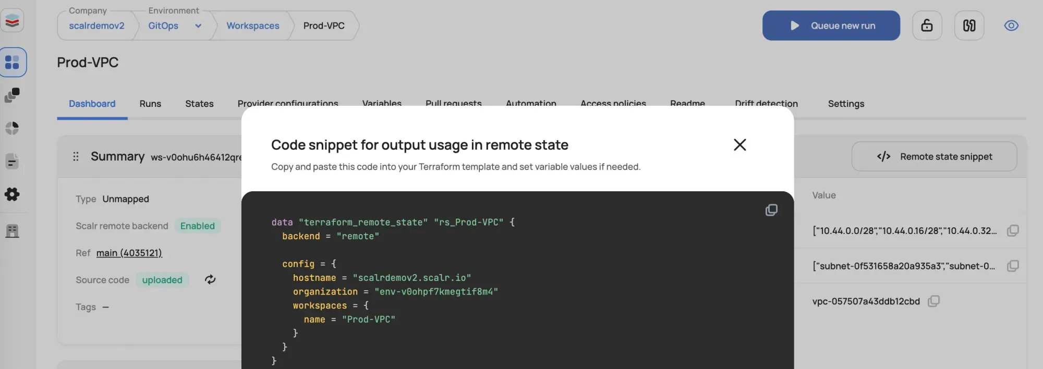Toggle the eye watch icon in header
The width and height of the screenshot is (1043, 369).
tap(1011, 26)
